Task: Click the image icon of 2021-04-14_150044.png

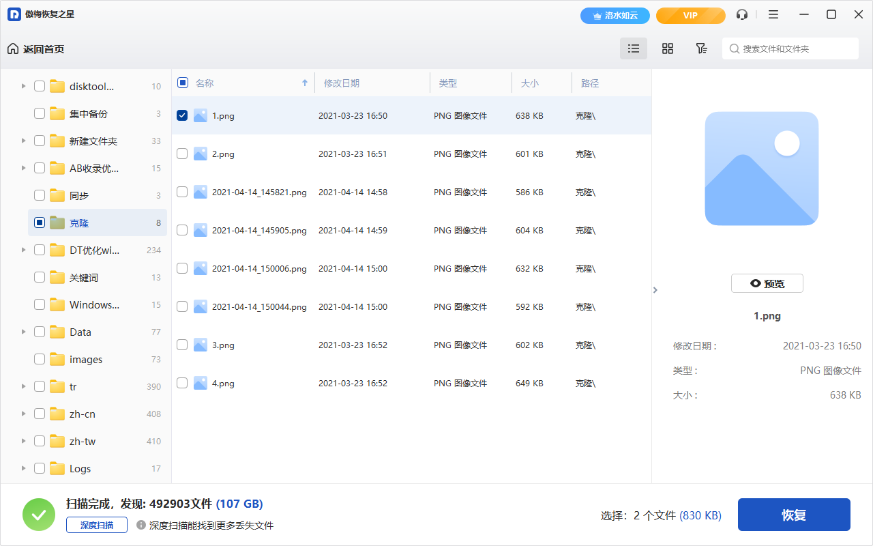Action: [200, 307]
